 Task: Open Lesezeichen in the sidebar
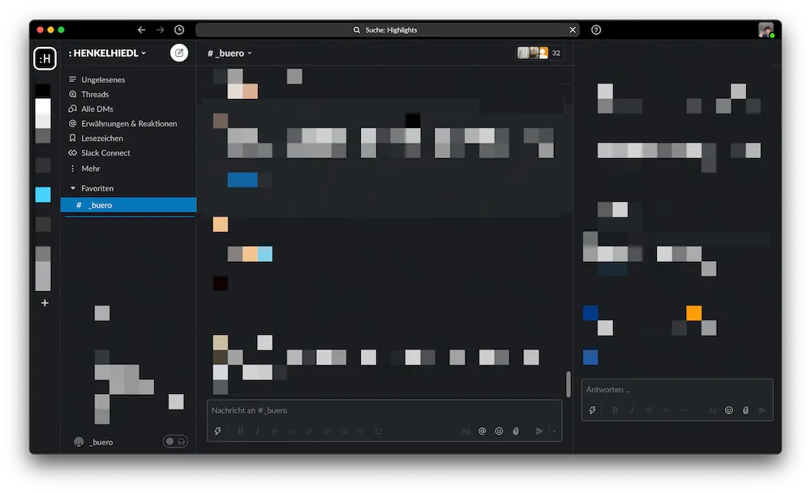click(x=102, y=138)
